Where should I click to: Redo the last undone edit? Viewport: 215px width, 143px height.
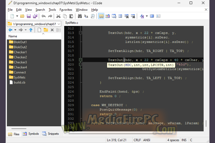(50, 16)
